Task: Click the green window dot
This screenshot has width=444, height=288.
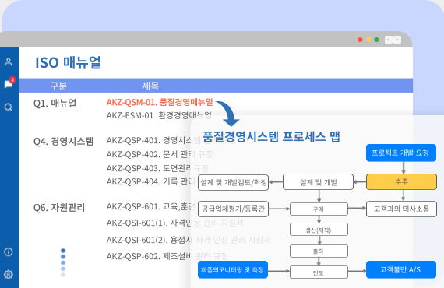Action: [x=376, y=40]
